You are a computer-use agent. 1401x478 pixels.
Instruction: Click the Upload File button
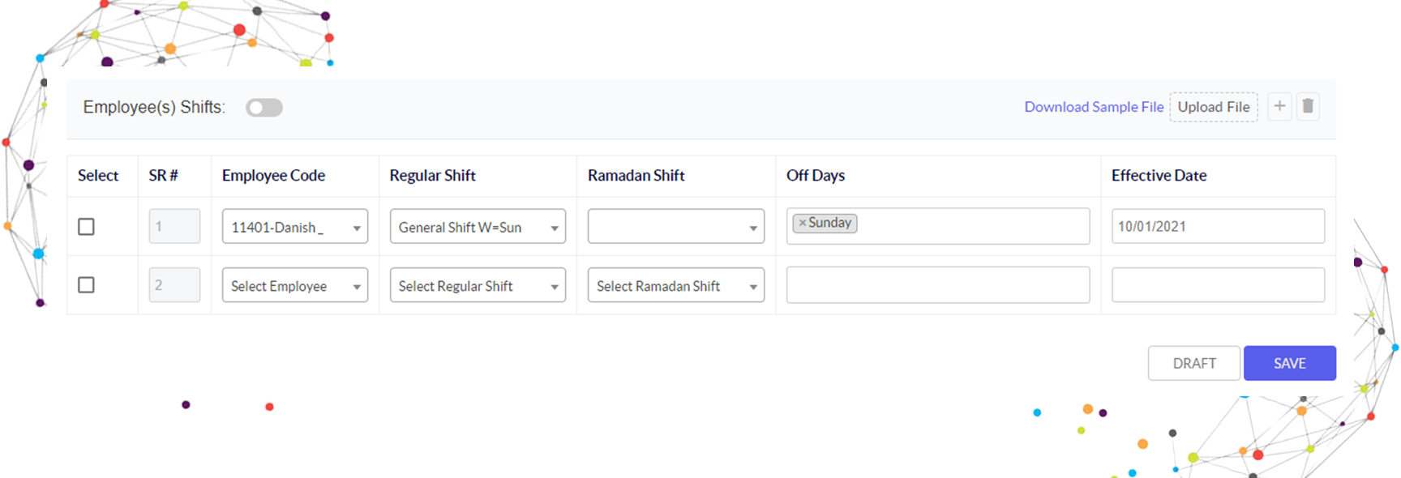tap(1214, 107)
